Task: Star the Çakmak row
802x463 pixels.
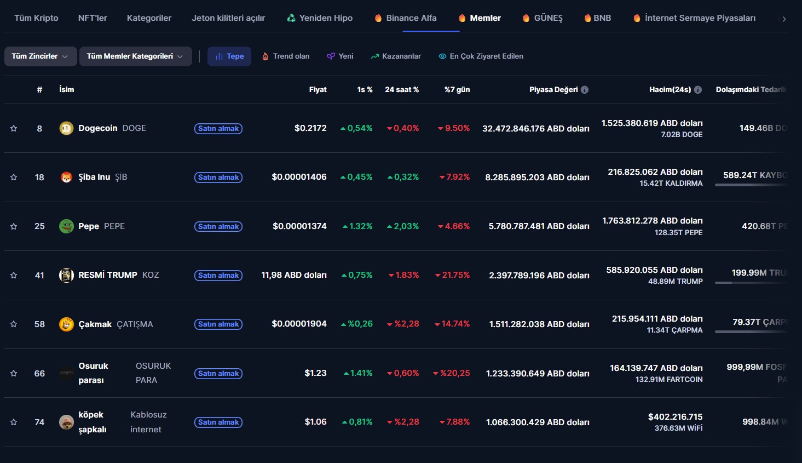Action: [x=14, y=324]
